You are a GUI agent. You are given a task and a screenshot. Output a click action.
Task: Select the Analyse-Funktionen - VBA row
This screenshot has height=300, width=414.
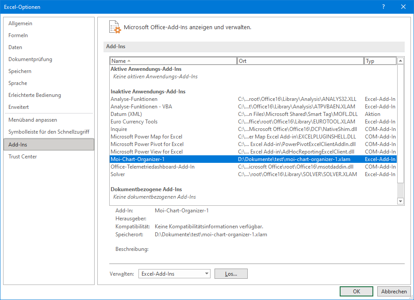pyautogui.click(x=253, y=107)
